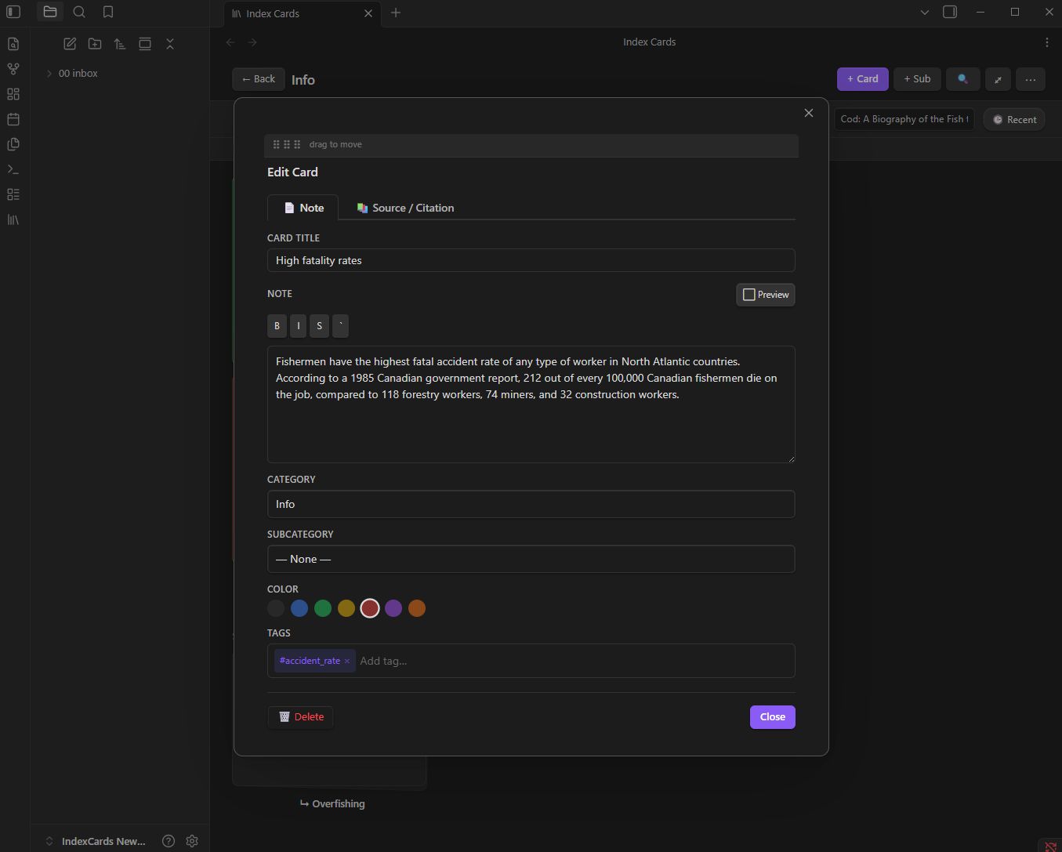Screen dimensions: 1062x852
Task: Switch to the Note tab
Action: (x=303, y=208)
